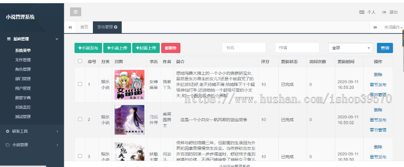The height and width of the screenshot is (167, 404).
Task: Click the 小说发布 button
Action: pos(88,48)
